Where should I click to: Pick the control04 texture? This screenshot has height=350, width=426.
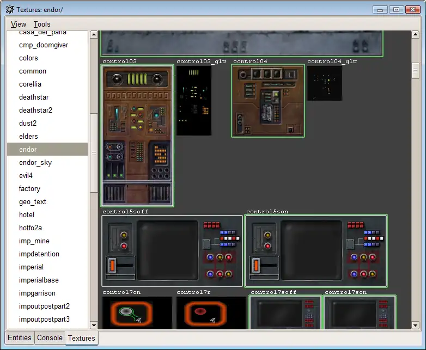coord(268,101)
